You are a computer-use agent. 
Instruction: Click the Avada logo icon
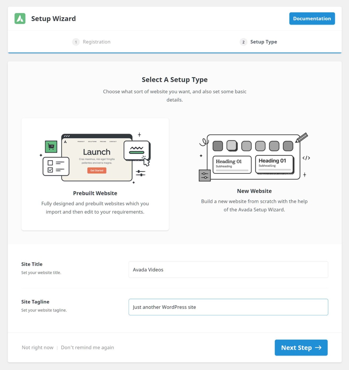[x=20, y=18]
